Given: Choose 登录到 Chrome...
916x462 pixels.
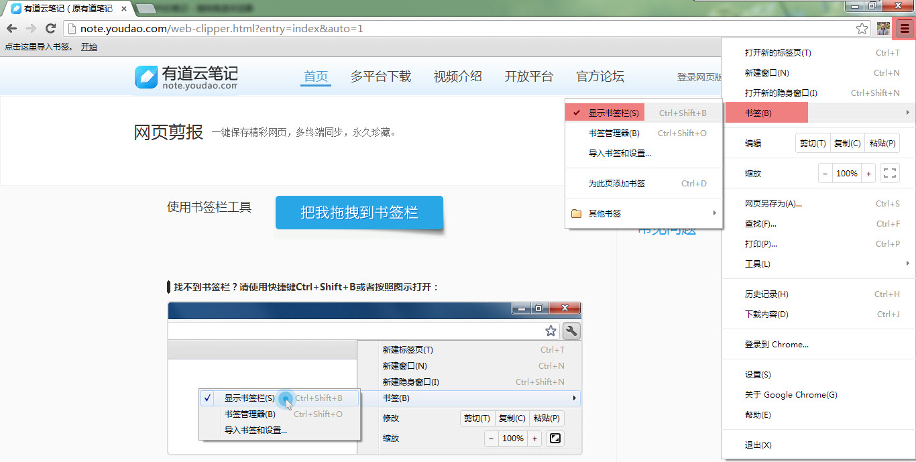Looking at the screenshot, I should [x=819, y=344].
